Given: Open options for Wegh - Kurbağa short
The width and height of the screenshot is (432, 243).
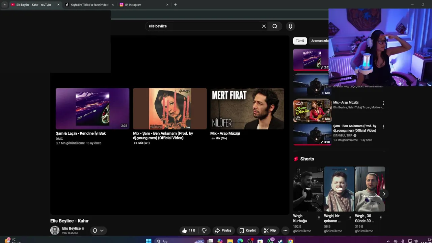Looking at the screenshot, I should click(x=319, y=218).
